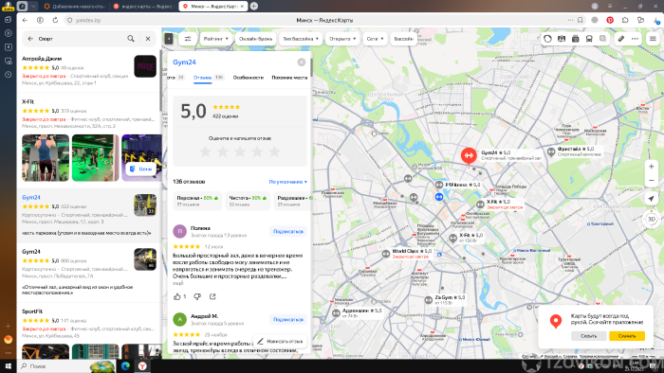Toggle the Бассейн filter chip

pos(403,39)
